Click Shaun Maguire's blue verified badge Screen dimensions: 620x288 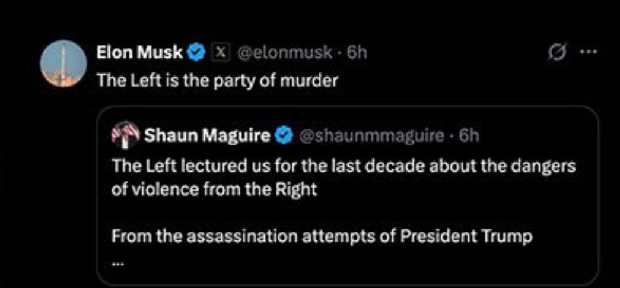(x=284, y=136)
